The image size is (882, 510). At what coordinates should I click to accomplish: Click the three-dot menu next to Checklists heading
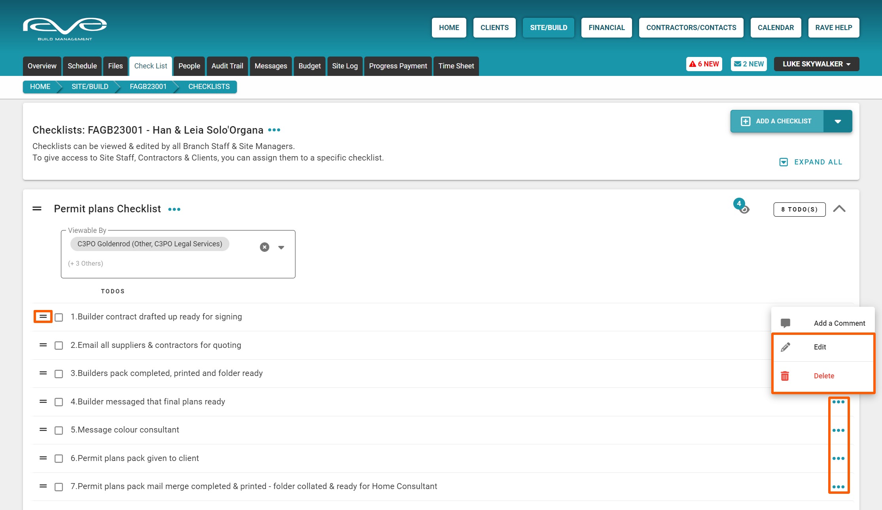click(x=274, y=130)
